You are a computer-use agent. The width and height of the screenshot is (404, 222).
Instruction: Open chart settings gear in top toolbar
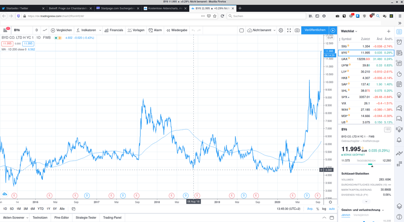(x=281, y=30)
